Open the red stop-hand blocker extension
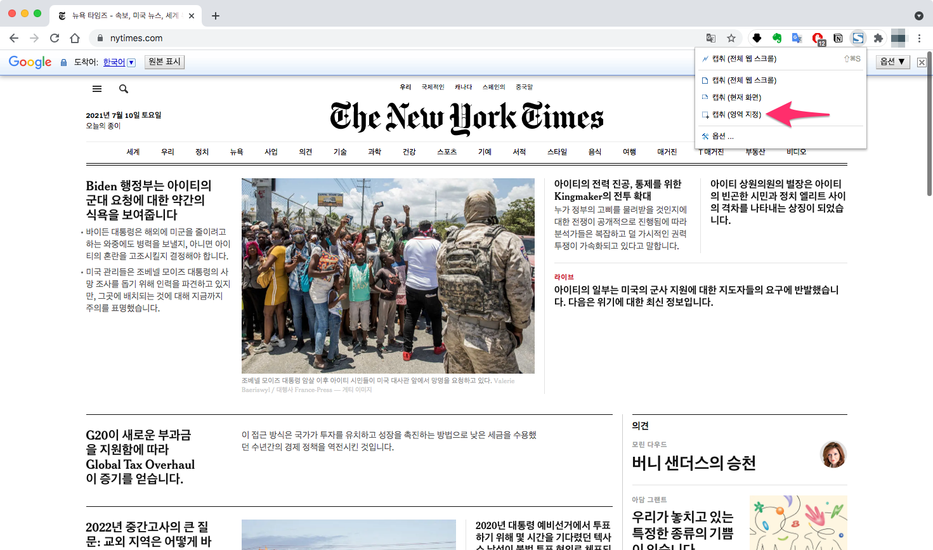933x550 pixels. (818, 39)
